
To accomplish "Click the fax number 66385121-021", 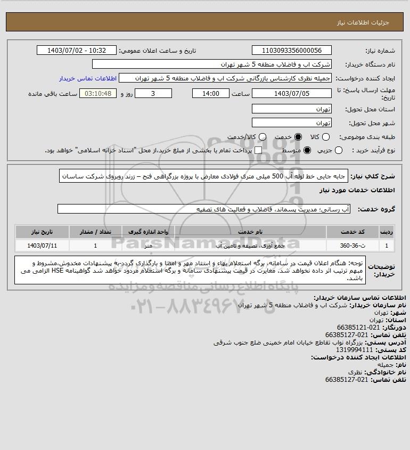I will coord(358,328).
